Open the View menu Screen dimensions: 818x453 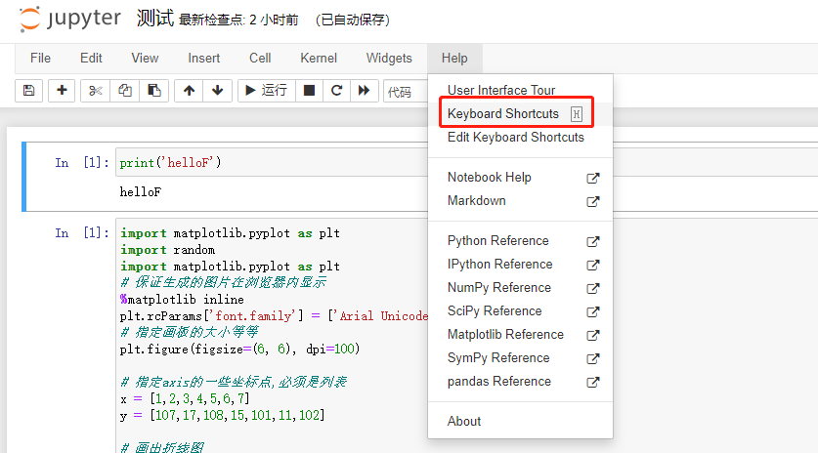click(x=145, y=58)
